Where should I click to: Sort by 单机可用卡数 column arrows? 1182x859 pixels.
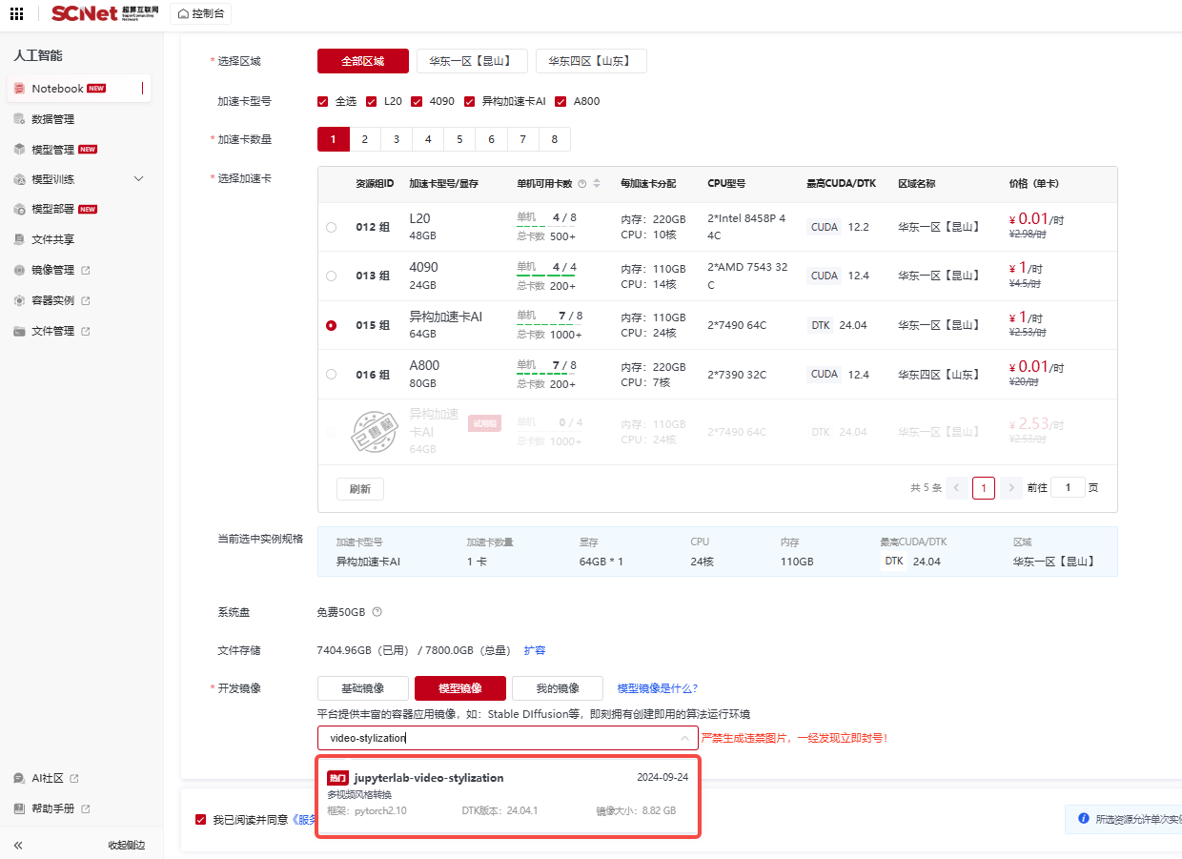(597, 184)
